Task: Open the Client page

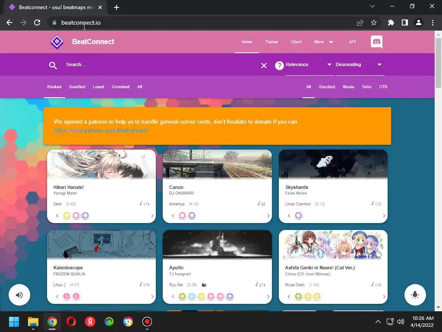Action: (x=296, y=42)
